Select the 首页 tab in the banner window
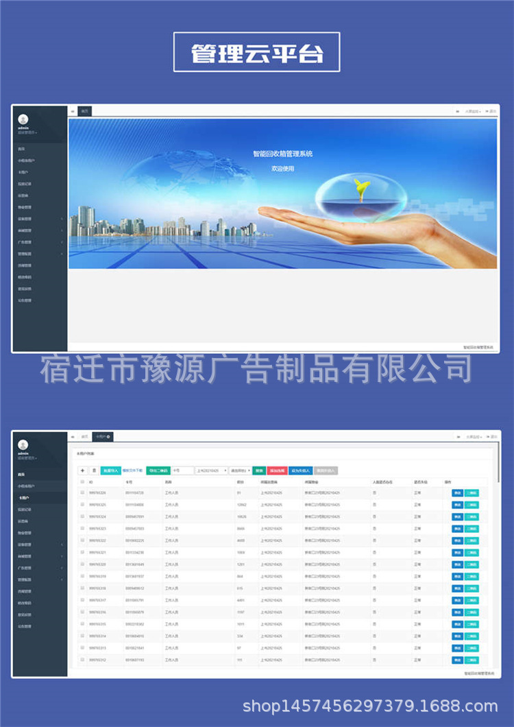The height and width of the screenshot is (727, 514). tap(84, 111)
